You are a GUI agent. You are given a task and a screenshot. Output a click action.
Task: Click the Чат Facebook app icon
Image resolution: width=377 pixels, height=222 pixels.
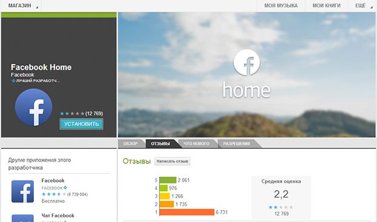pyautogui.click(x=22, y=218)
